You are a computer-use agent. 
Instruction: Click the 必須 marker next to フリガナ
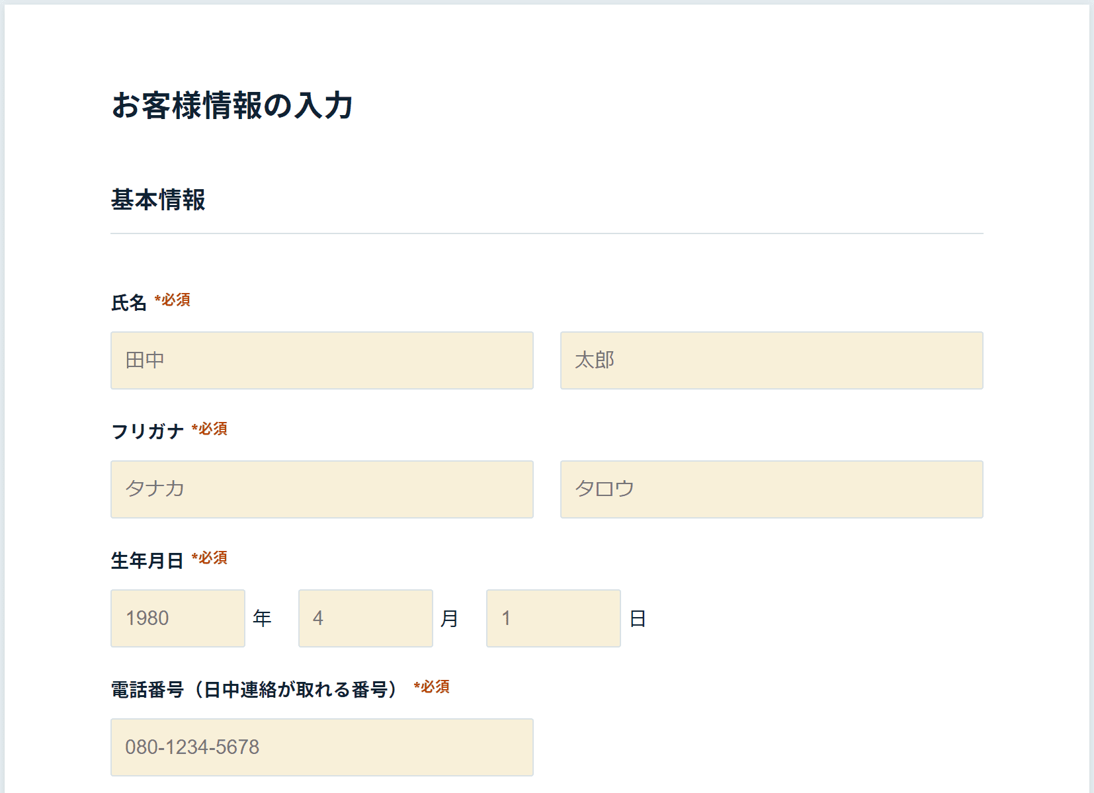pos(210,429)
